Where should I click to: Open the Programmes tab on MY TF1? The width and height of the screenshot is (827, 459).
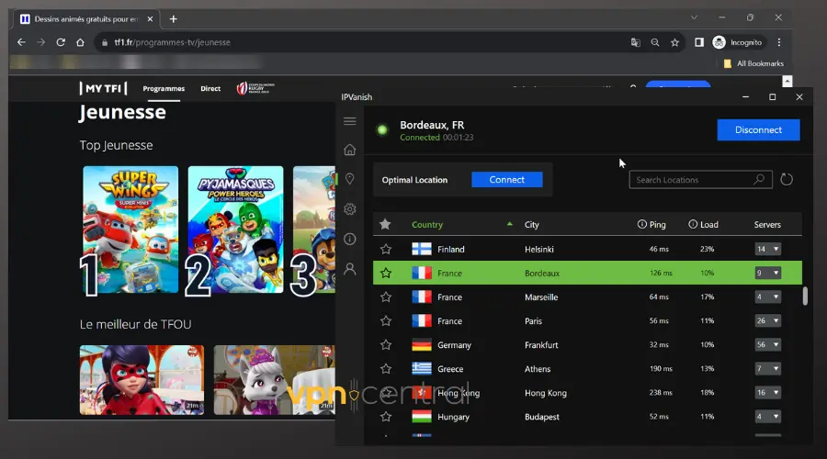(164, 89)
